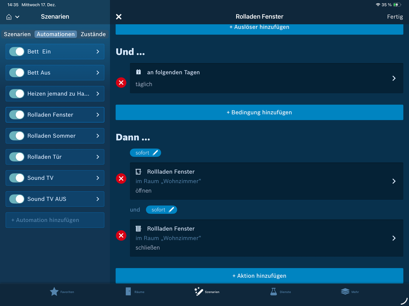The width and height of the screenshot is (409, 306).
Task: Toggle the 'Bett Ein' automation switch
Action: [x=17, y=51]
